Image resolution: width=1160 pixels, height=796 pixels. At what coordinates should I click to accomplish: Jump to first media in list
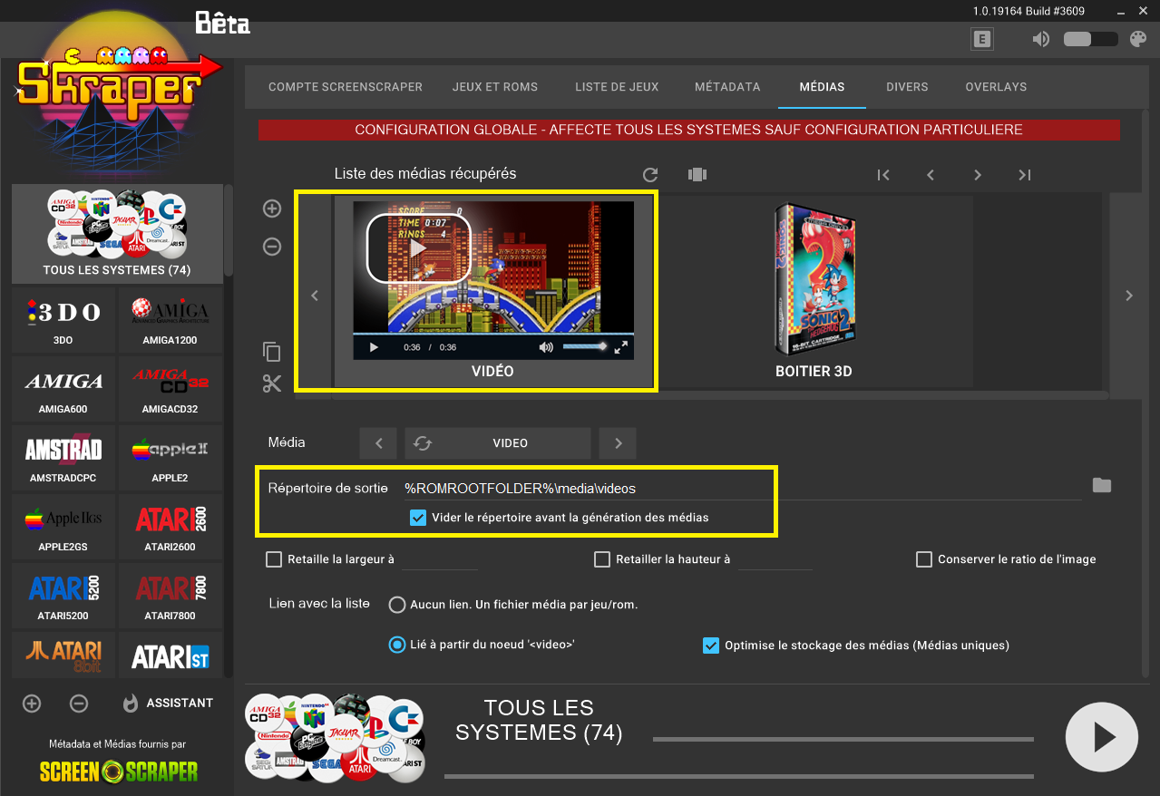(883, 175)
